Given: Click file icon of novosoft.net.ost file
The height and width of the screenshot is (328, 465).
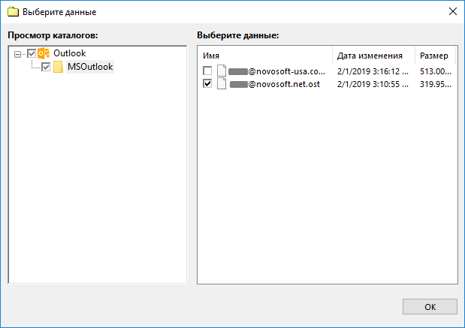Looking at the screenshot, I should (x=222, y=84).
